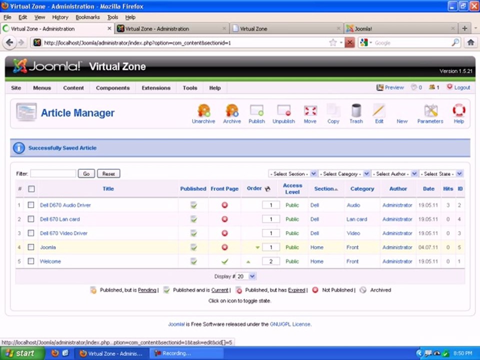Open the Site menu

tap(16, 88)
